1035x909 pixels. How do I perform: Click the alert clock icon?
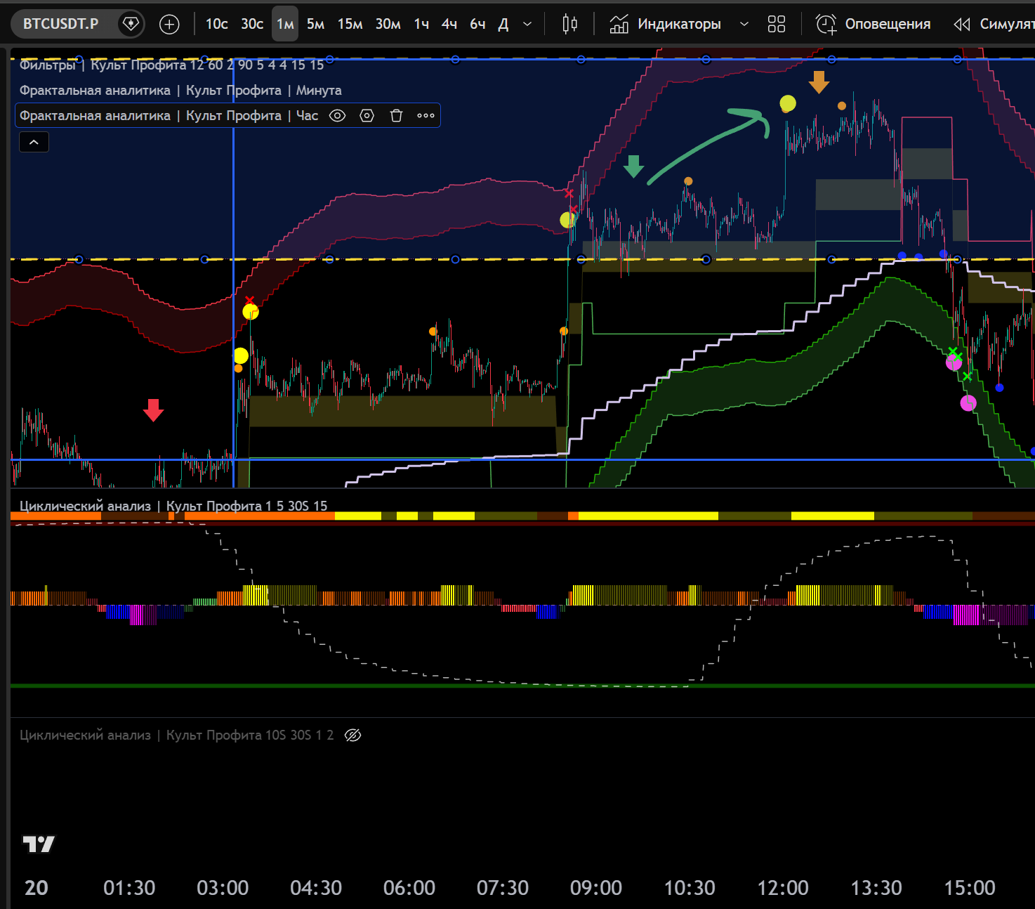[x=826, y=24]
